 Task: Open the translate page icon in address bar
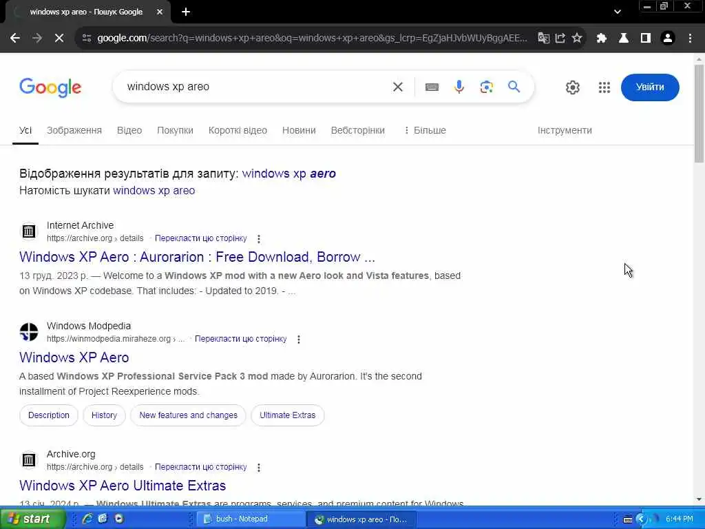[543, 39]
